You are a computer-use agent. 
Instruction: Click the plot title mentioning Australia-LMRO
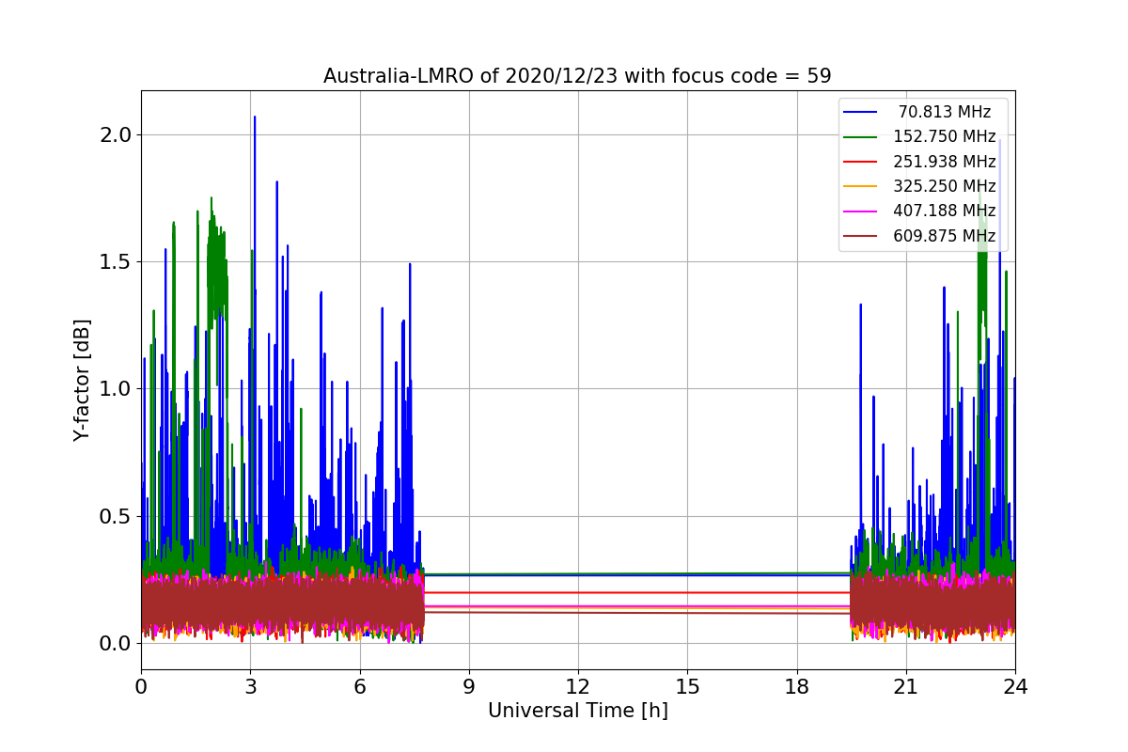click(x=577, y=76)
